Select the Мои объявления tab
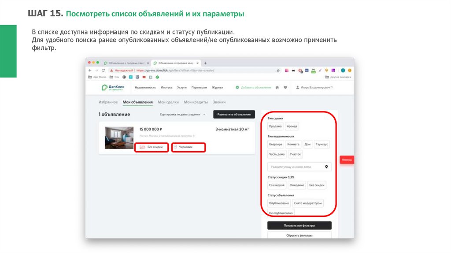 tap(138, 102)
